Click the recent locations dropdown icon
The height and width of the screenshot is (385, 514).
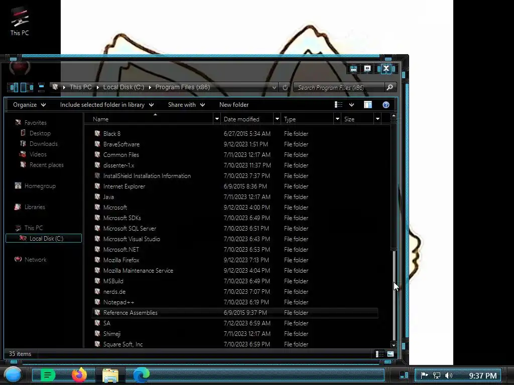(41, 87)
